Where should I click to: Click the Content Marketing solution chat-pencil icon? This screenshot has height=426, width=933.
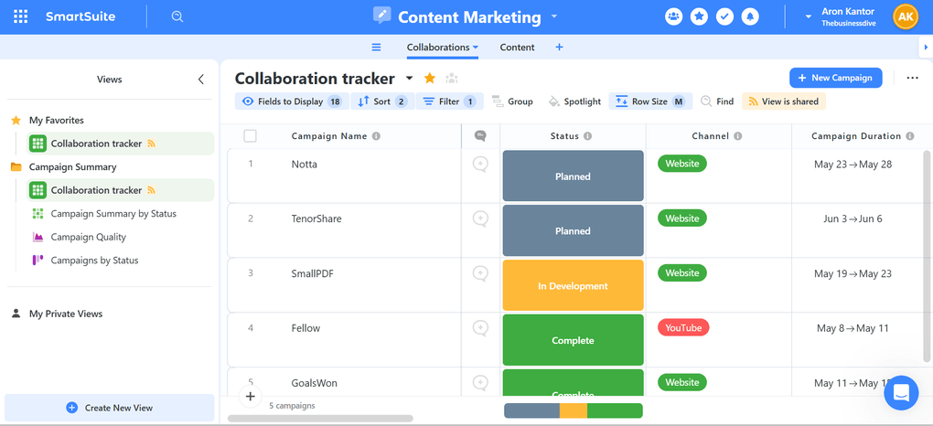pos(382,16)
